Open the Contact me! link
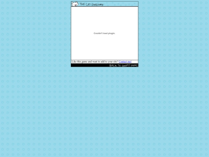The height and width of the screenshot is (157, 209). click(125, 62)
